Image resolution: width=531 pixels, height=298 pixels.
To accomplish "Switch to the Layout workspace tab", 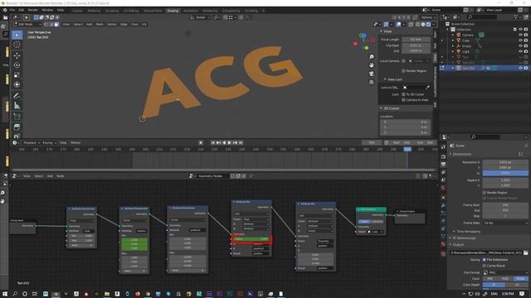I will click(77, 11).
